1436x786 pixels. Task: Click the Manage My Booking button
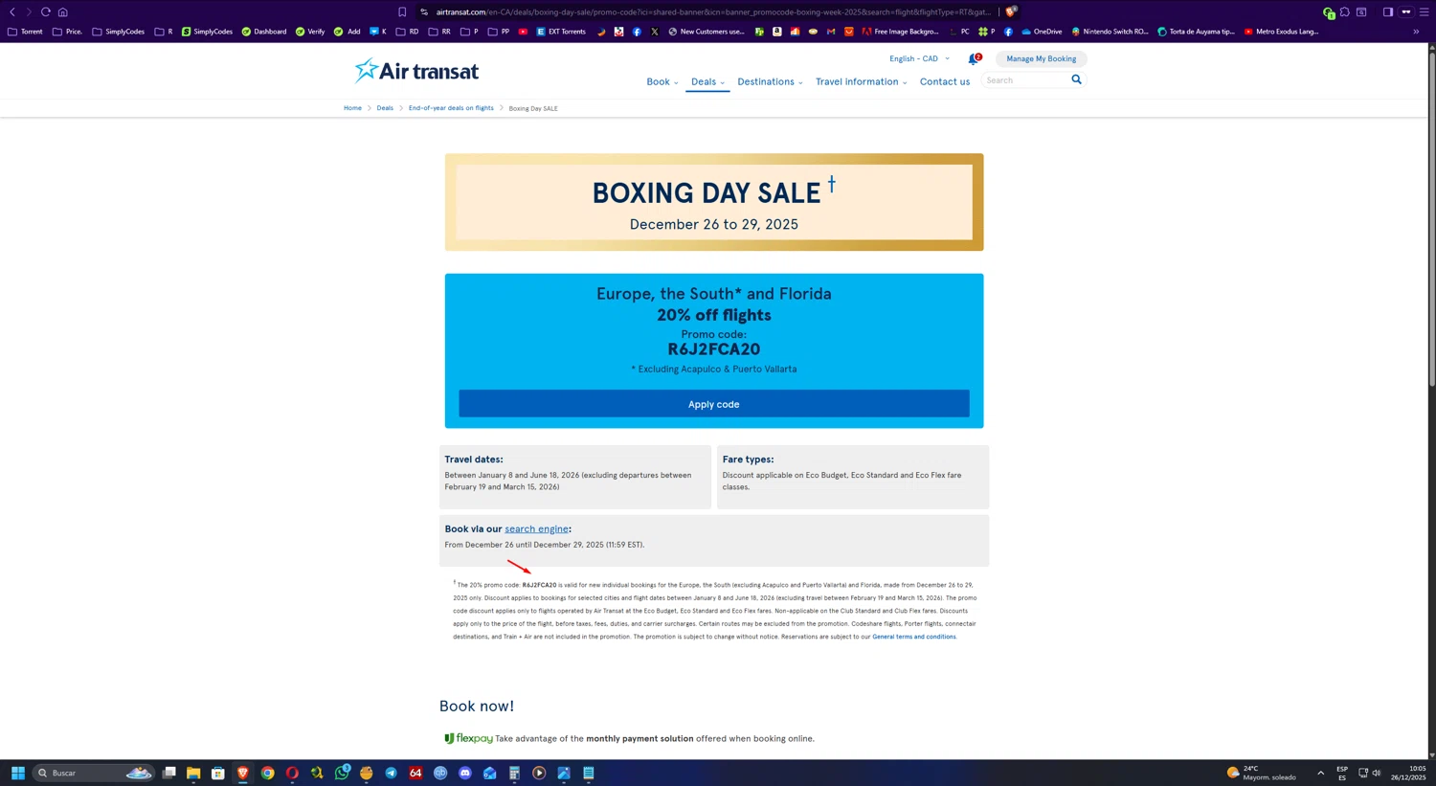pyautogui.click(x=1041, y=58)
